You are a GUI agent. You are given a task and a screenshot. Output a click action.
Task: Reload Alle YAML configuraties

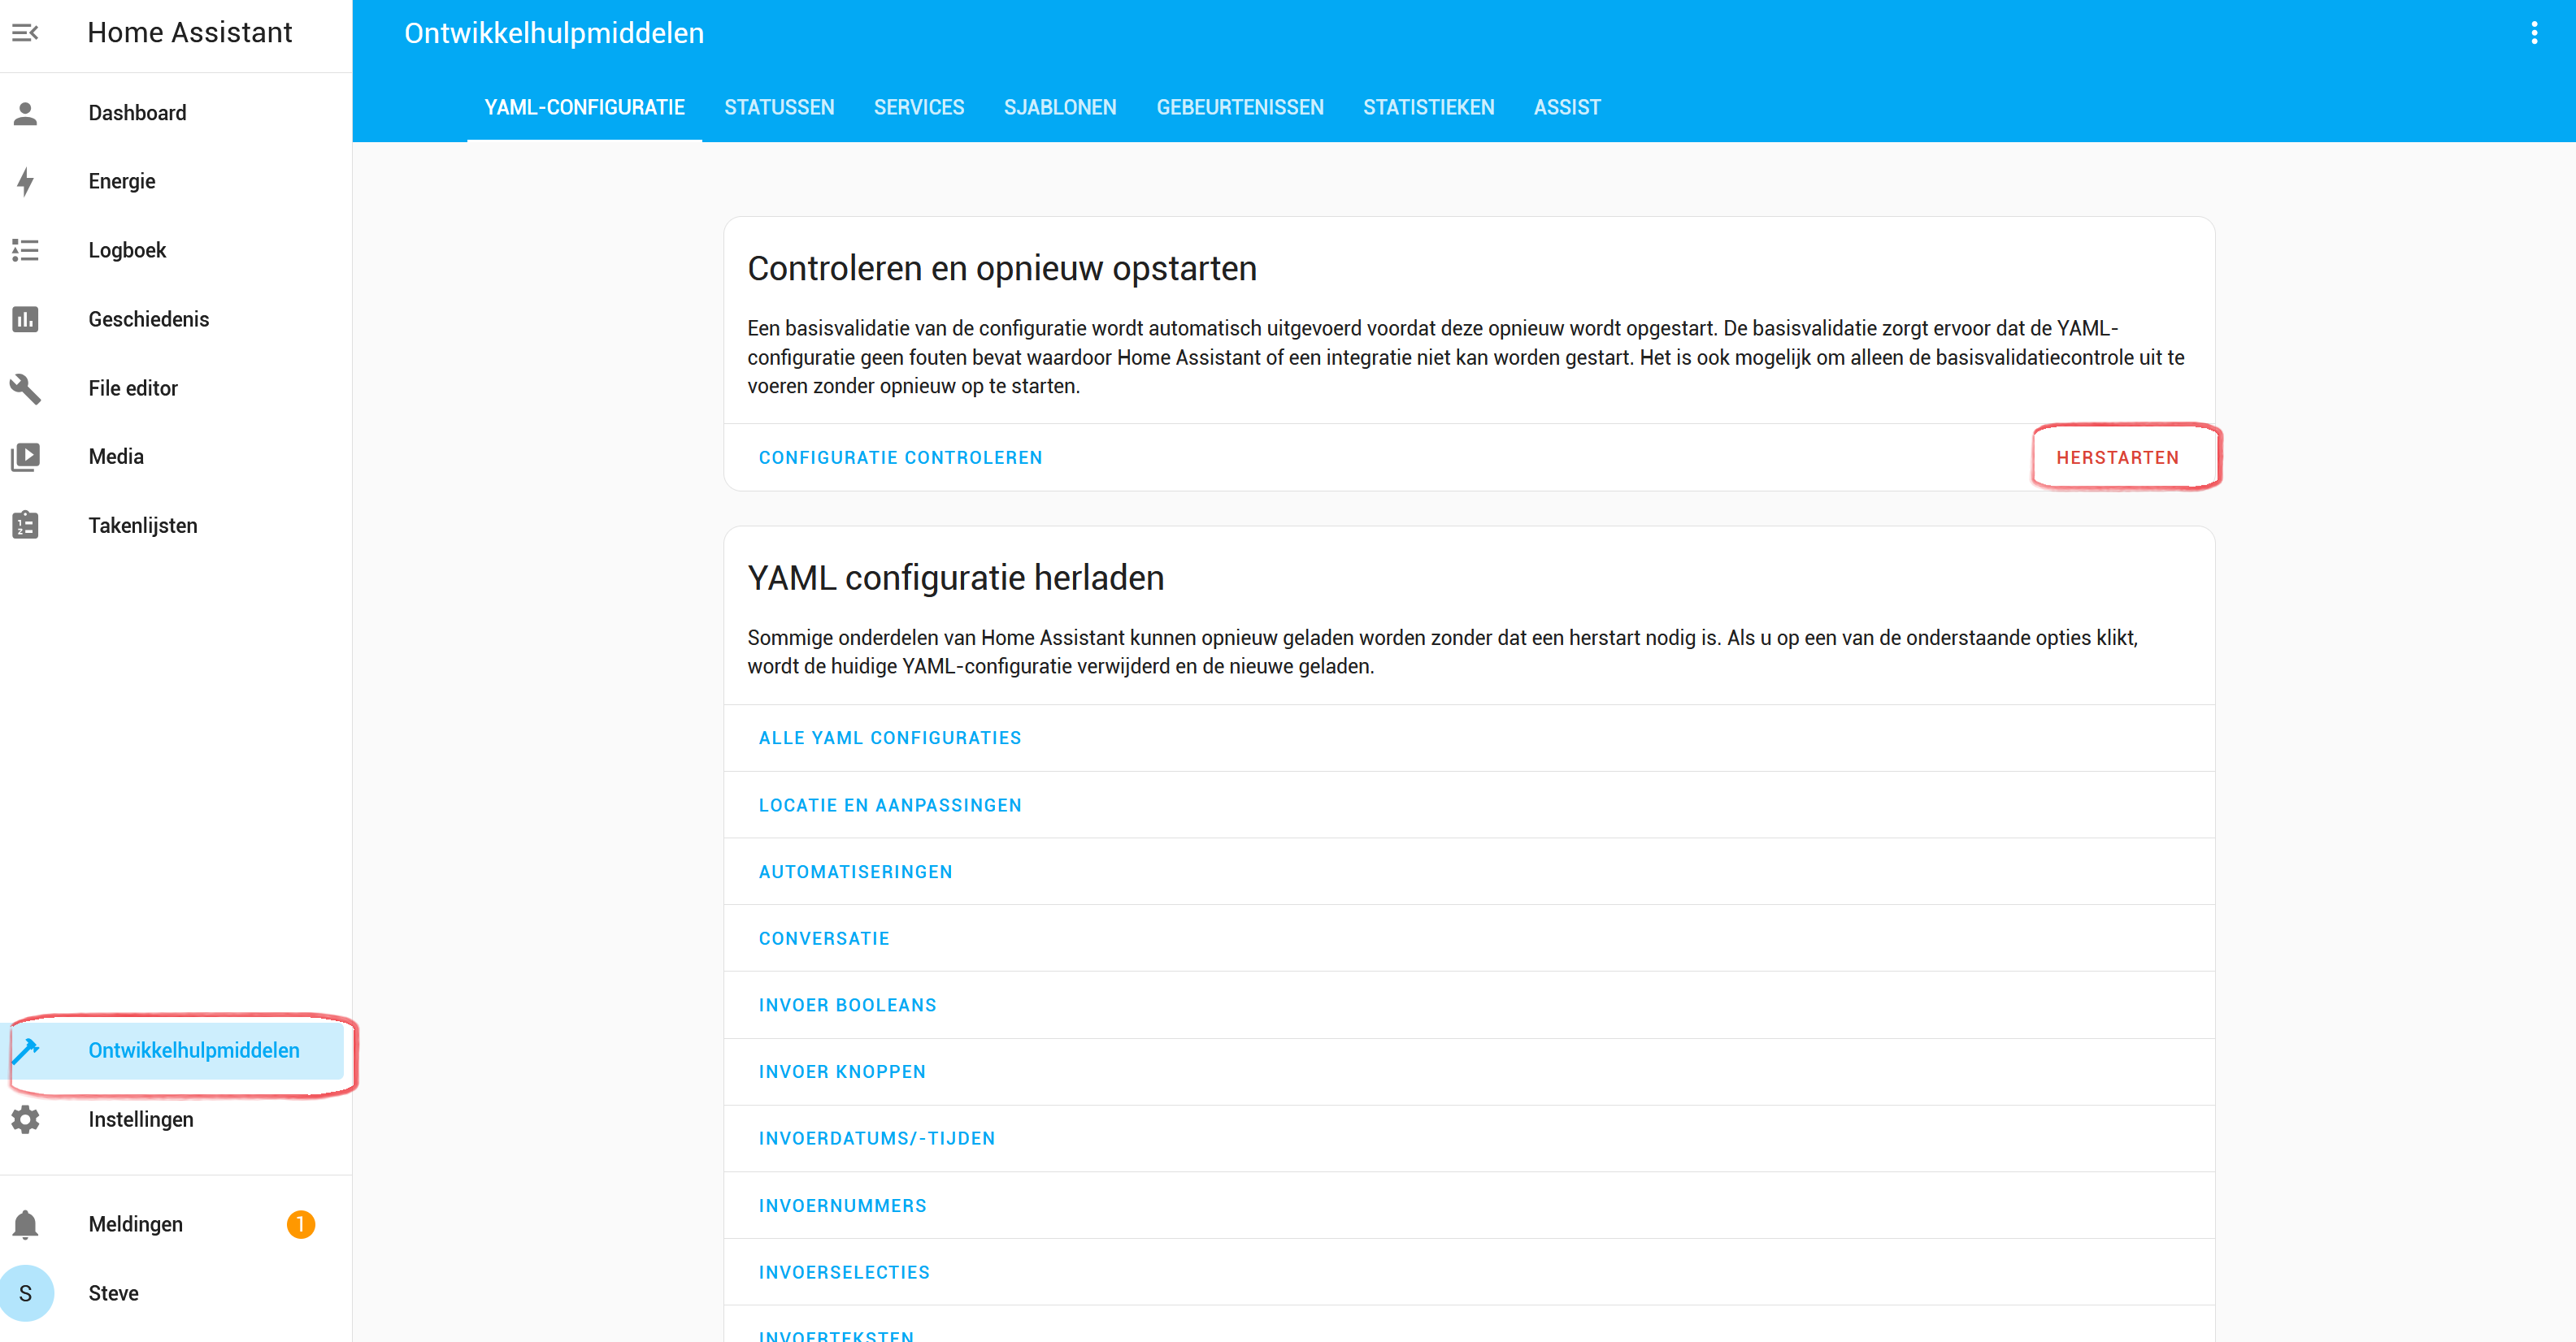890,738
